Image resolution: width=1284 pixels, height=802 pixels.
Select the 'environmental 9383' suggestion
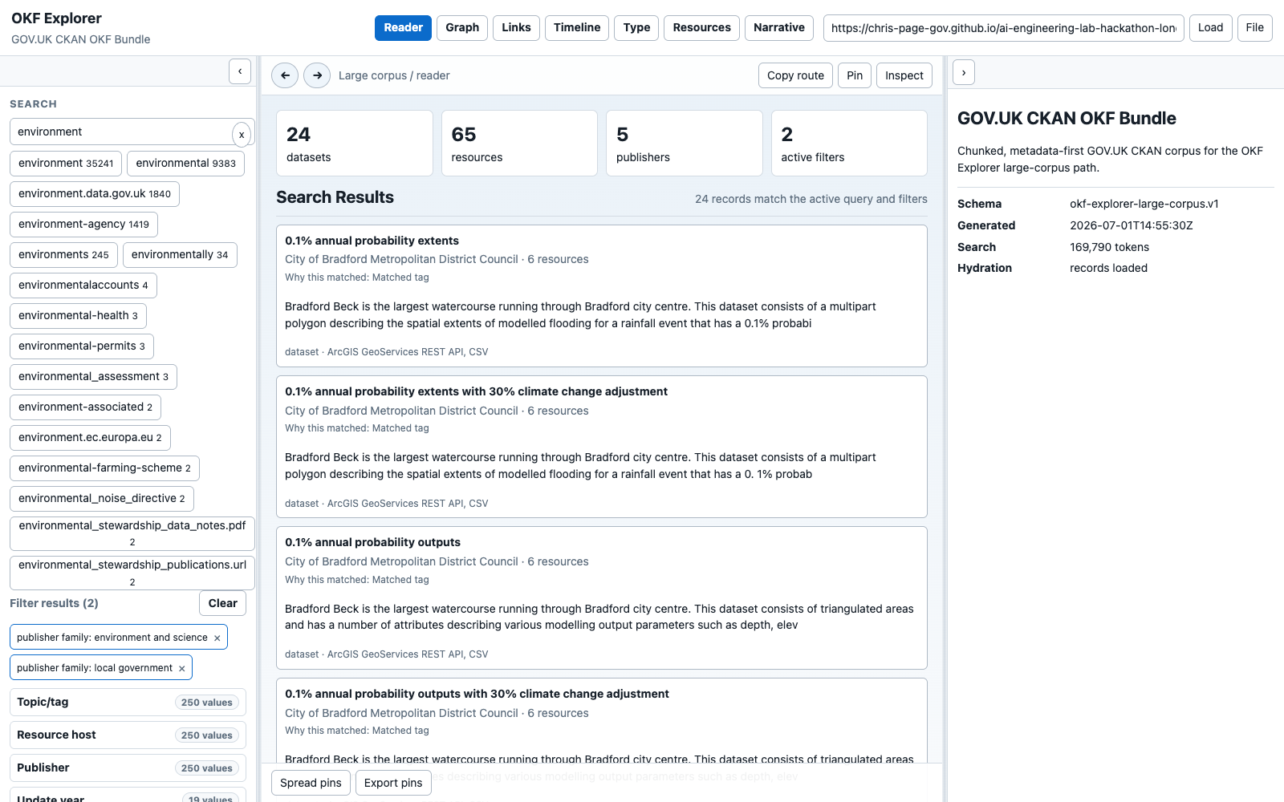[185, 164]
